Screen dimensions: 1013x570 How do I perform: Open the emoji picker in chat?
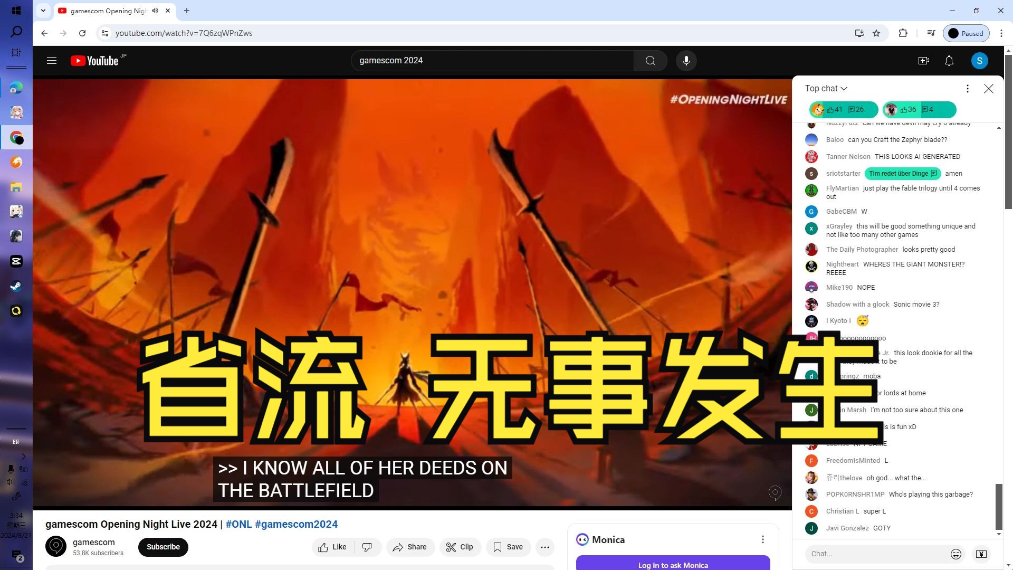pyautogui.click(x=955, y=554)
